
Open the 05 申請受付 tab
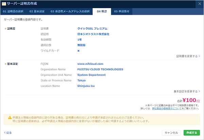click(122, 11)
